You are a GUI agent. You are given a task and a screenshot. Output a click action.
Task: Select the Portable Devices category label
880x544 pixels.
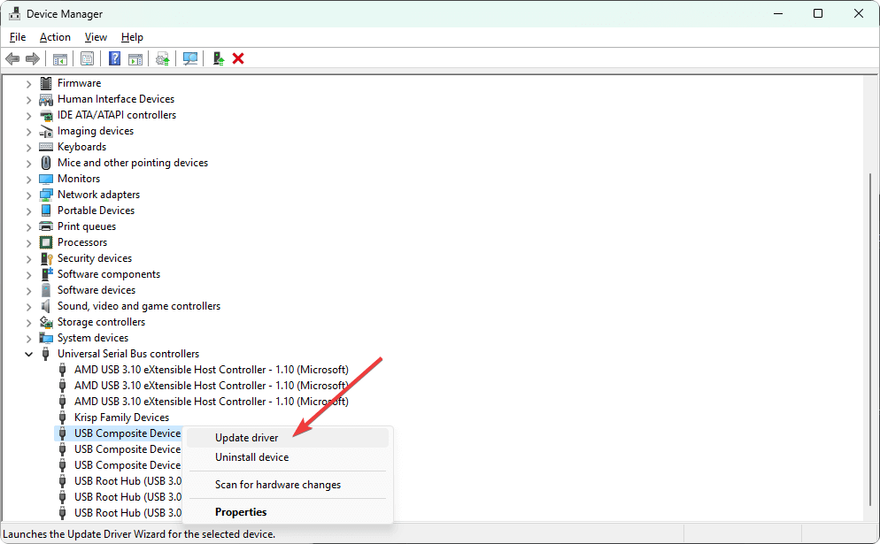coord(96,211)
